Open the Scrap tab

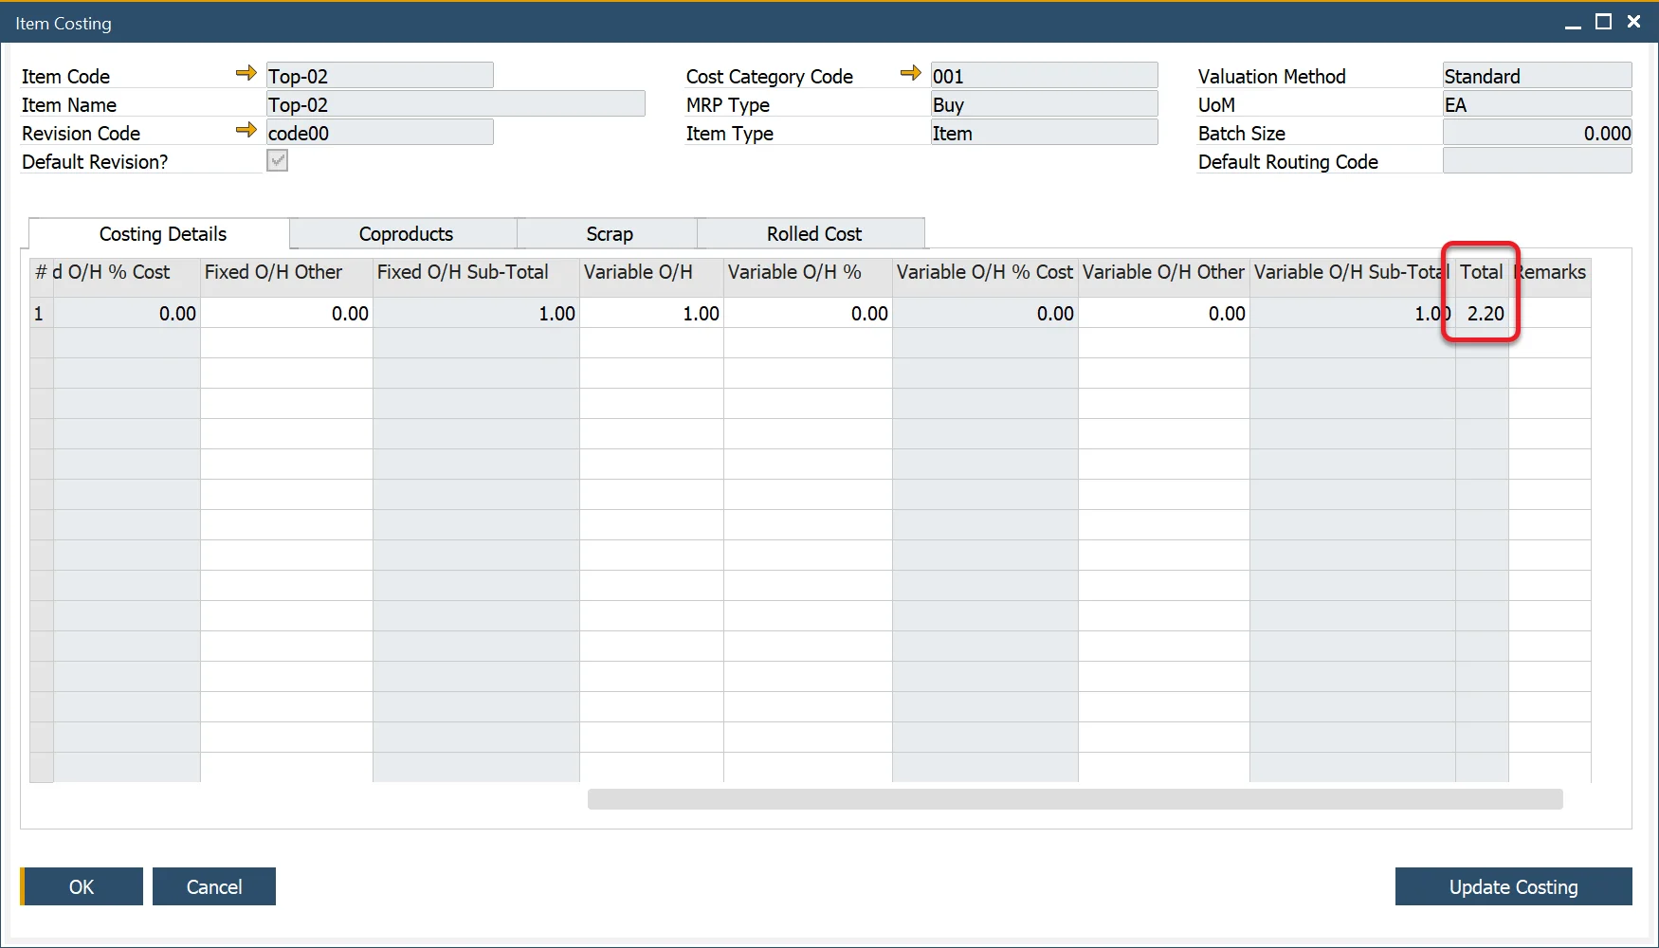607,233
